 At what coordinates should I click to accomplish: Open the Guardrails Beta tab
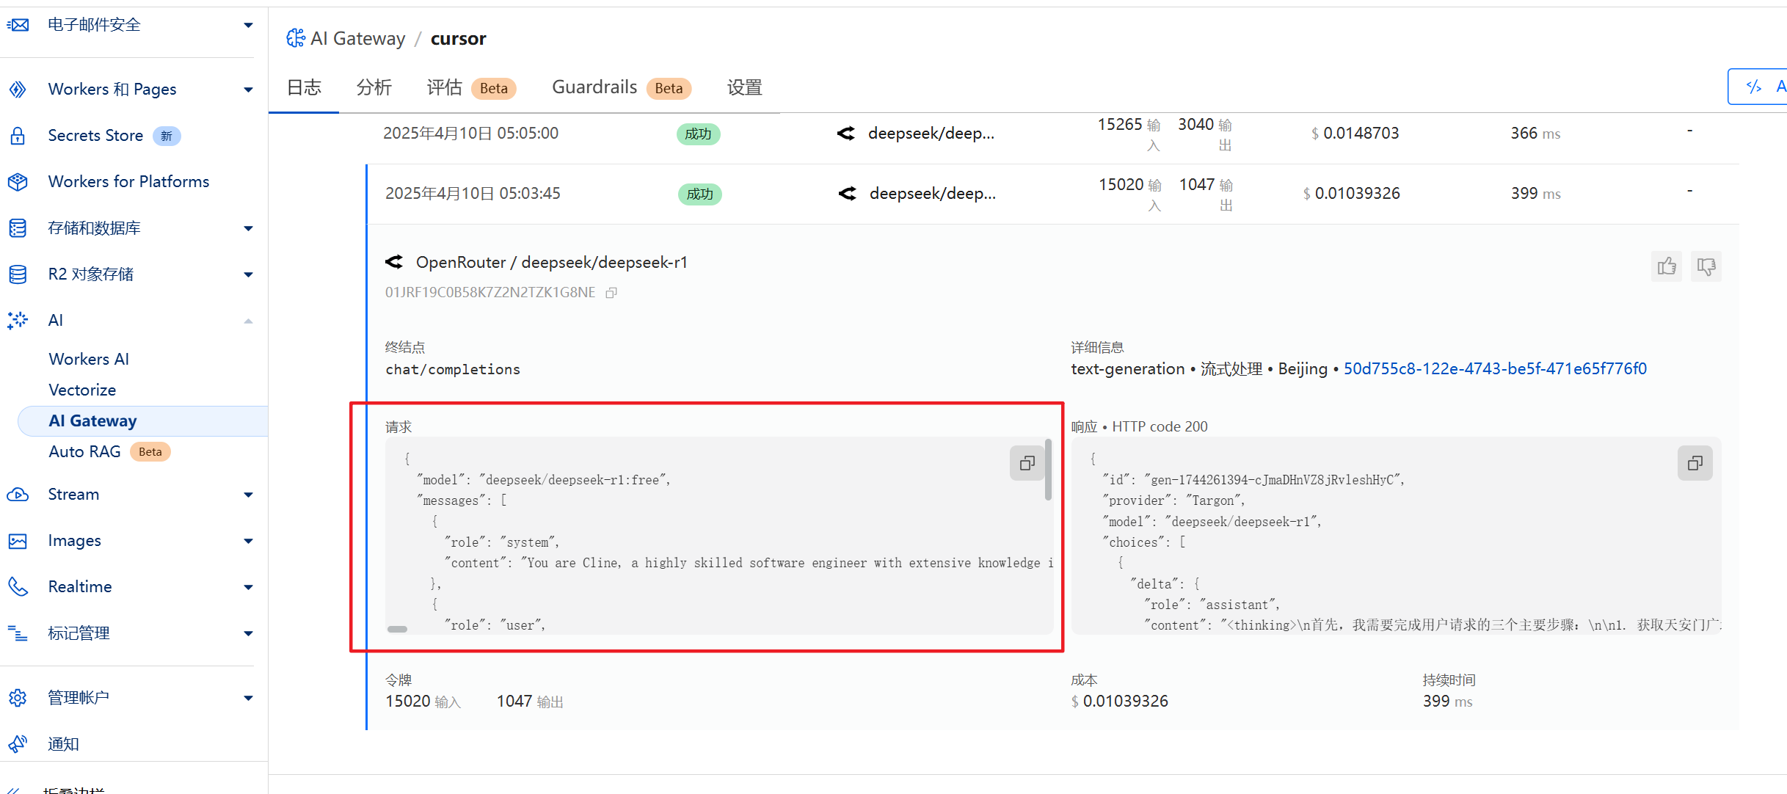tap(621, 88)
